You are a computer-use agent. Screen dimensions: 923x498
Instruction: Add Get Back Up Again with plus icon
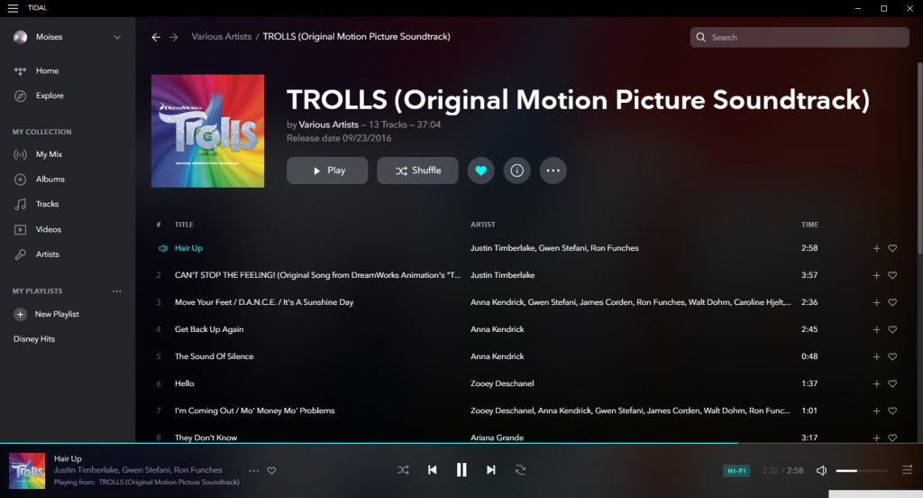coord(876,329)
